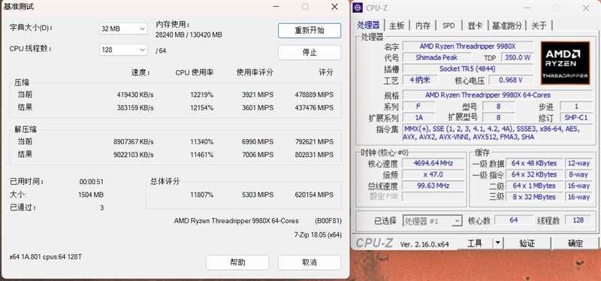This screenshot has height=281, width=601.
Task: Click the core count value 64 in CPU-Z
Action: coord(514,220)
